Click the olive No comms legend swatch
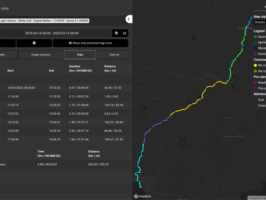 click(255, 71)
